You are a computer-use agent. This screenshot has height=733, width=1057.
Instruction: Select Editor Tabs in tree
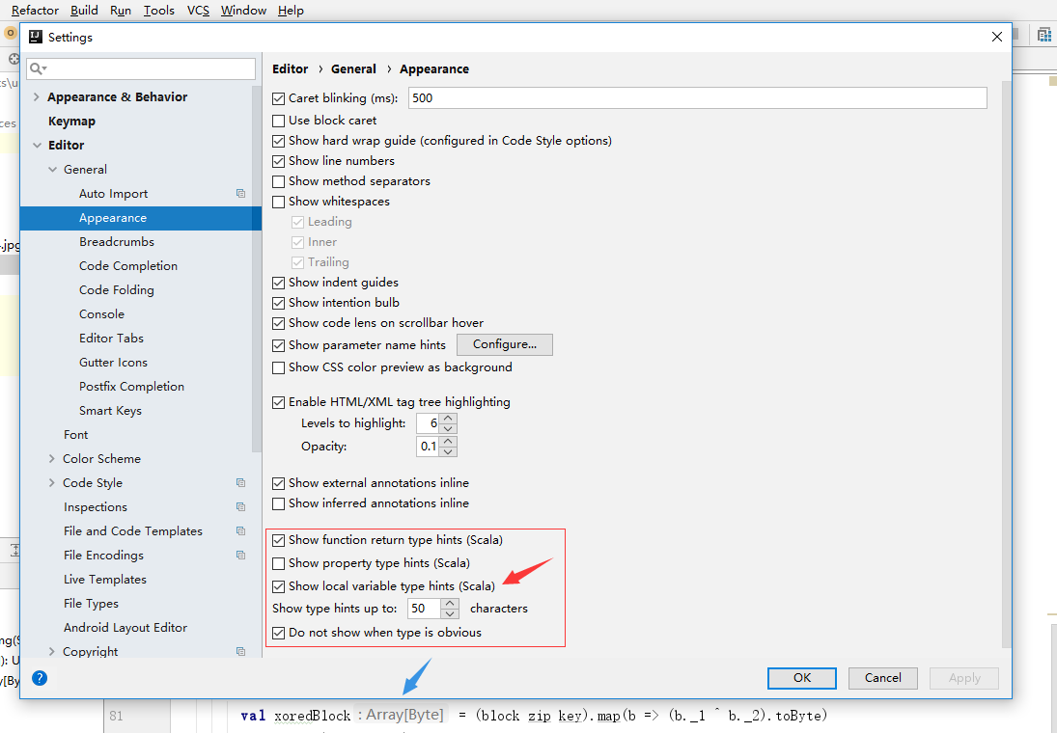pyautogui.click(x=111, y=339)
